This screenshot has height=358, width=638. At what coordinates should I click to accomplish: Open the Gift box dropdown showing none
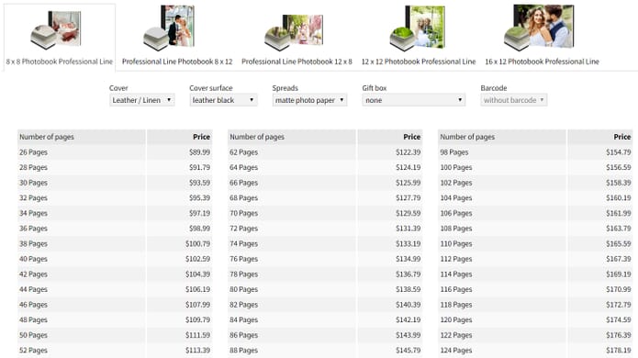pyautogui.click(x=414, y=100)
